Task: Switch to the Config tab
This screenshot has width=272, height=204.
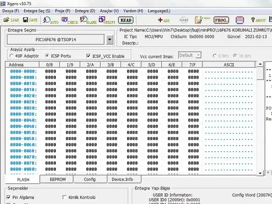Action: 90,179
